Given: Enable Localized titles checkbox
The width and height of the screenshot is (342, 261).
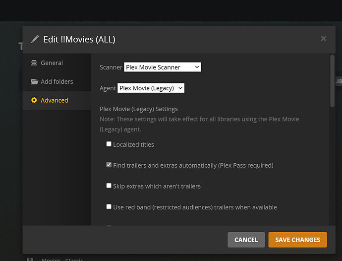Looking at the screenshot, I should (109, 144).
